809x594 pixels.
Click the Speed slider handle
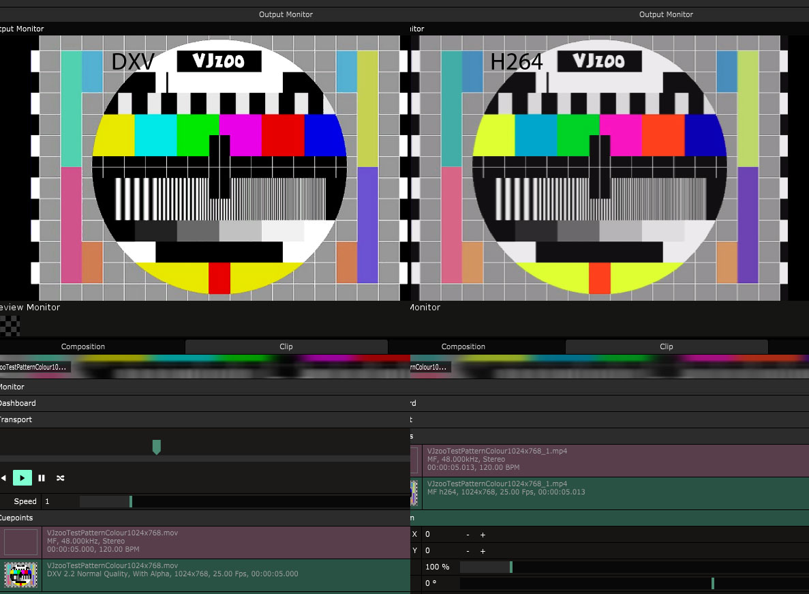[x=130, y=501]
